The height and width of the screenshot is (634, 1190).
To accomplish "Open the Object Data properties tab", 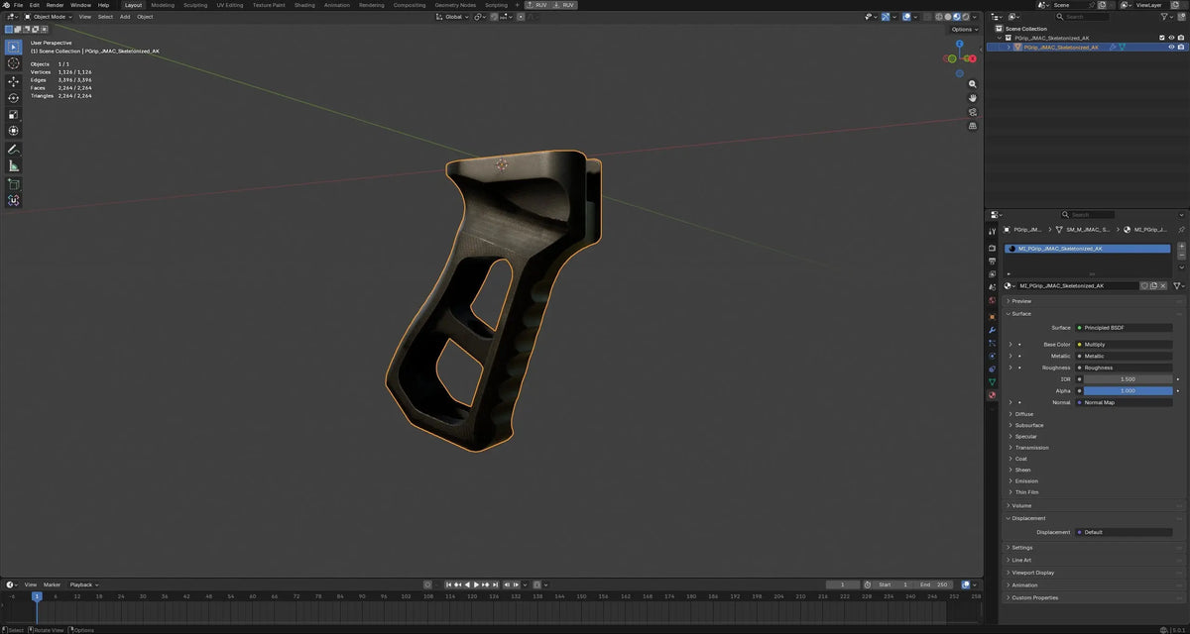I will pos(992,382).
